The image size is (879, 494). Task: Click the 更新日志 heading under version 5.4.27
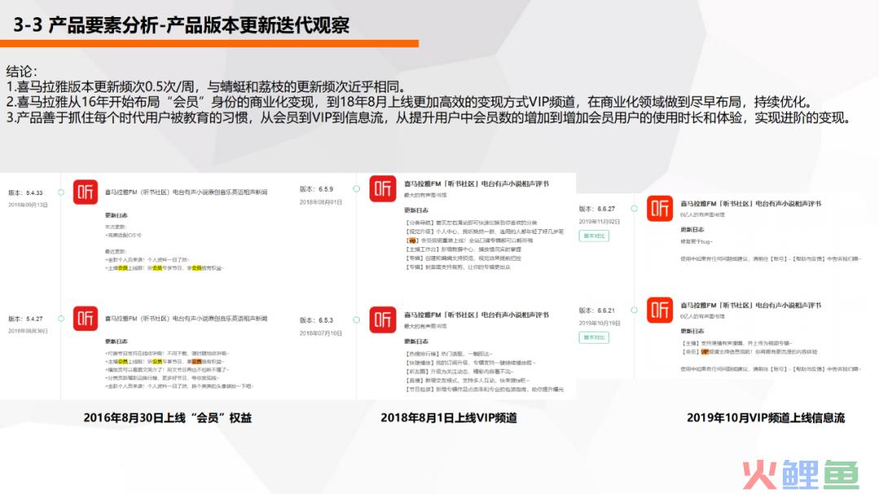tap(116, 341)
